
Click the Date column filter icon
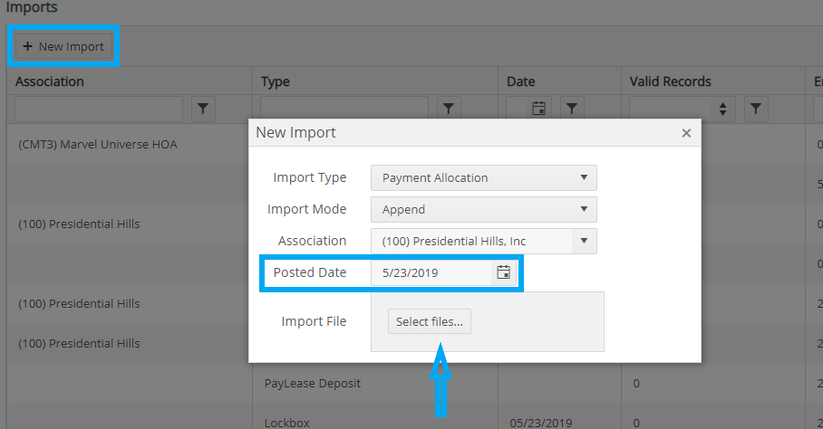click(x=572, y=109)
